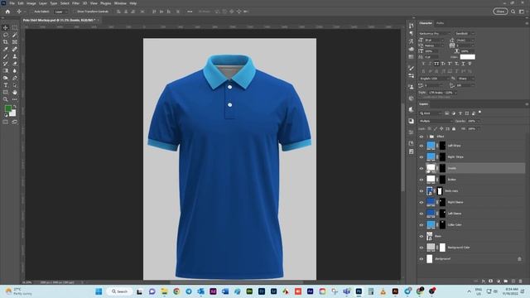Screen dimensions: 530x298
Task: Open Google Chrome from the taskbar
Action: click(176, 291)
